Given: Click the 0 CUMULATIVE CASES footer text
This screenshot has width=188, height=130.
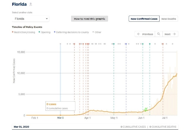Looking at the screenshot, I should 133,127.
